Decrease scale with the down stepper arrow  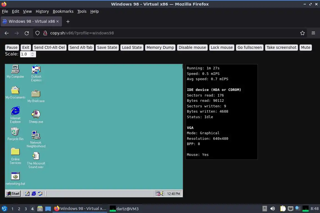point(32,55)
